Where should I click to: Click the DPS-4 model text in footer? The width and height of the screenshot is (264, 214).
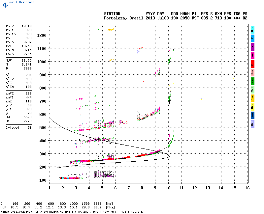[97, 212]
